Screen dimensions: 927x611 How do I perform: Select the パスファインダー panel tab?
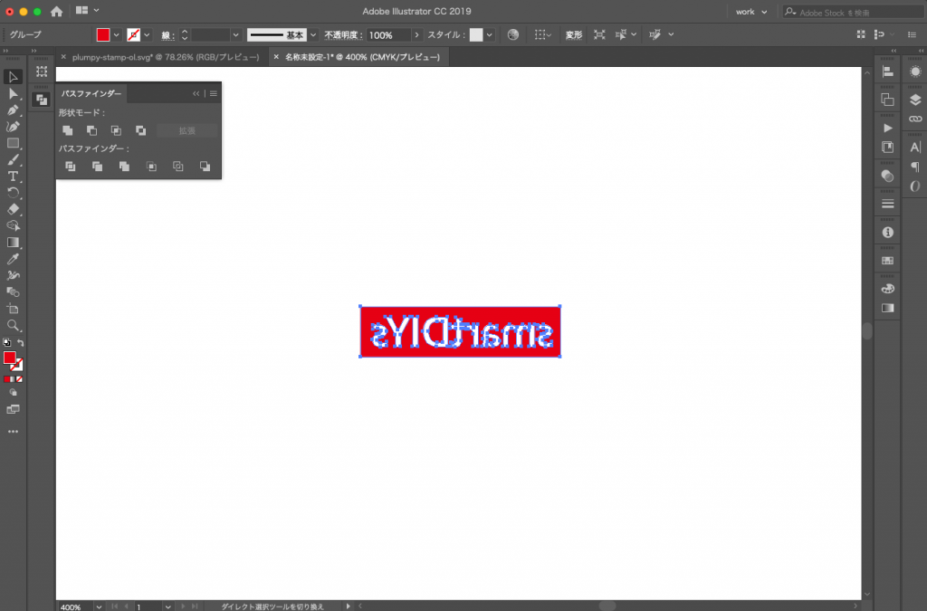coord(91,93)
